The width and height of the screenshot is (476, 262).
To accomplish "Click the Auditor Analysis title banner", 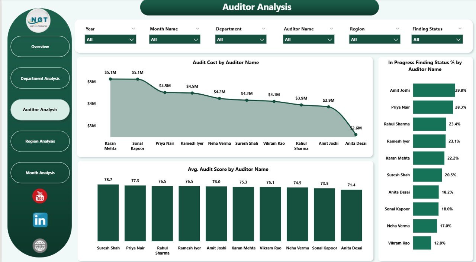I will point(257,7).
